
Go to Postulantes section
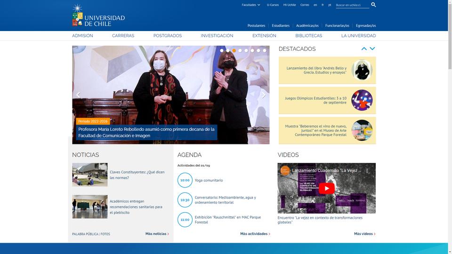tap(256, 25)
